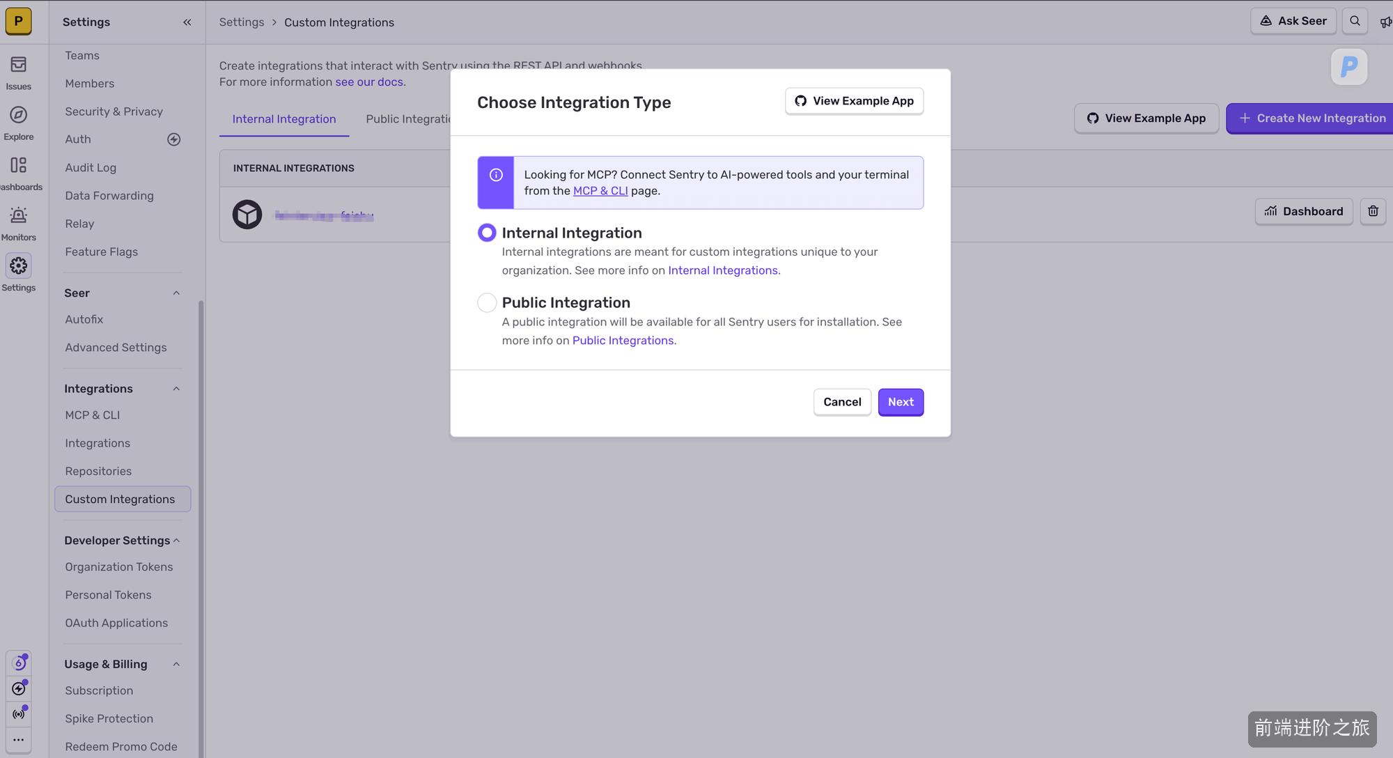Image resolution: width=1393 pixels, height=758 pixels.
Task: Click Next in the dialog
Action: tap(901, 402)
